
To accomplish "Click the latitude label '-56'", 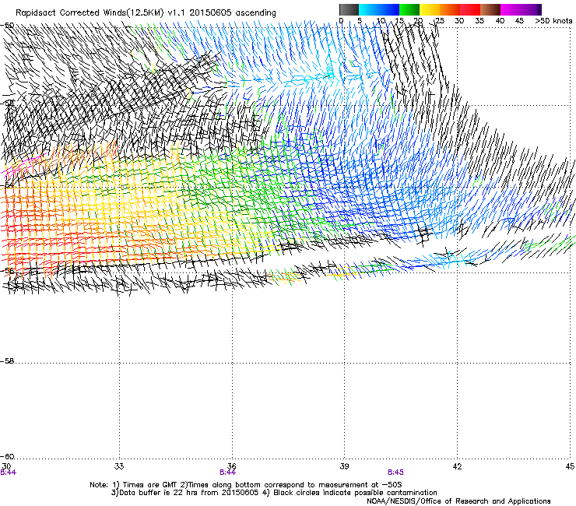I will click(7, 271).
